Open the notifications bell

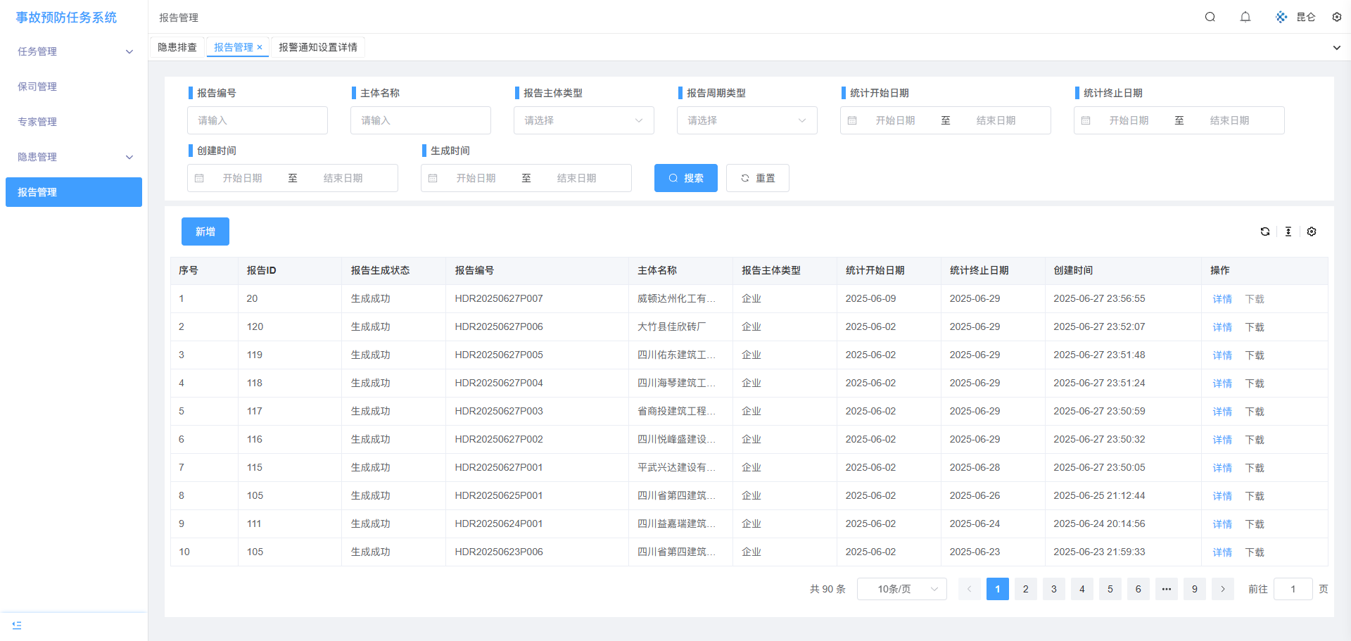click(x=1245, y=17)
